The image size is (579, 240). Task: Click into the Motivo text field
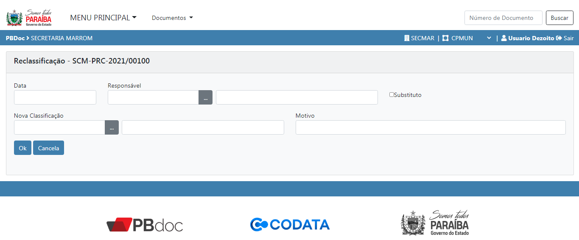pyautogui.click(x=430, y=127)
